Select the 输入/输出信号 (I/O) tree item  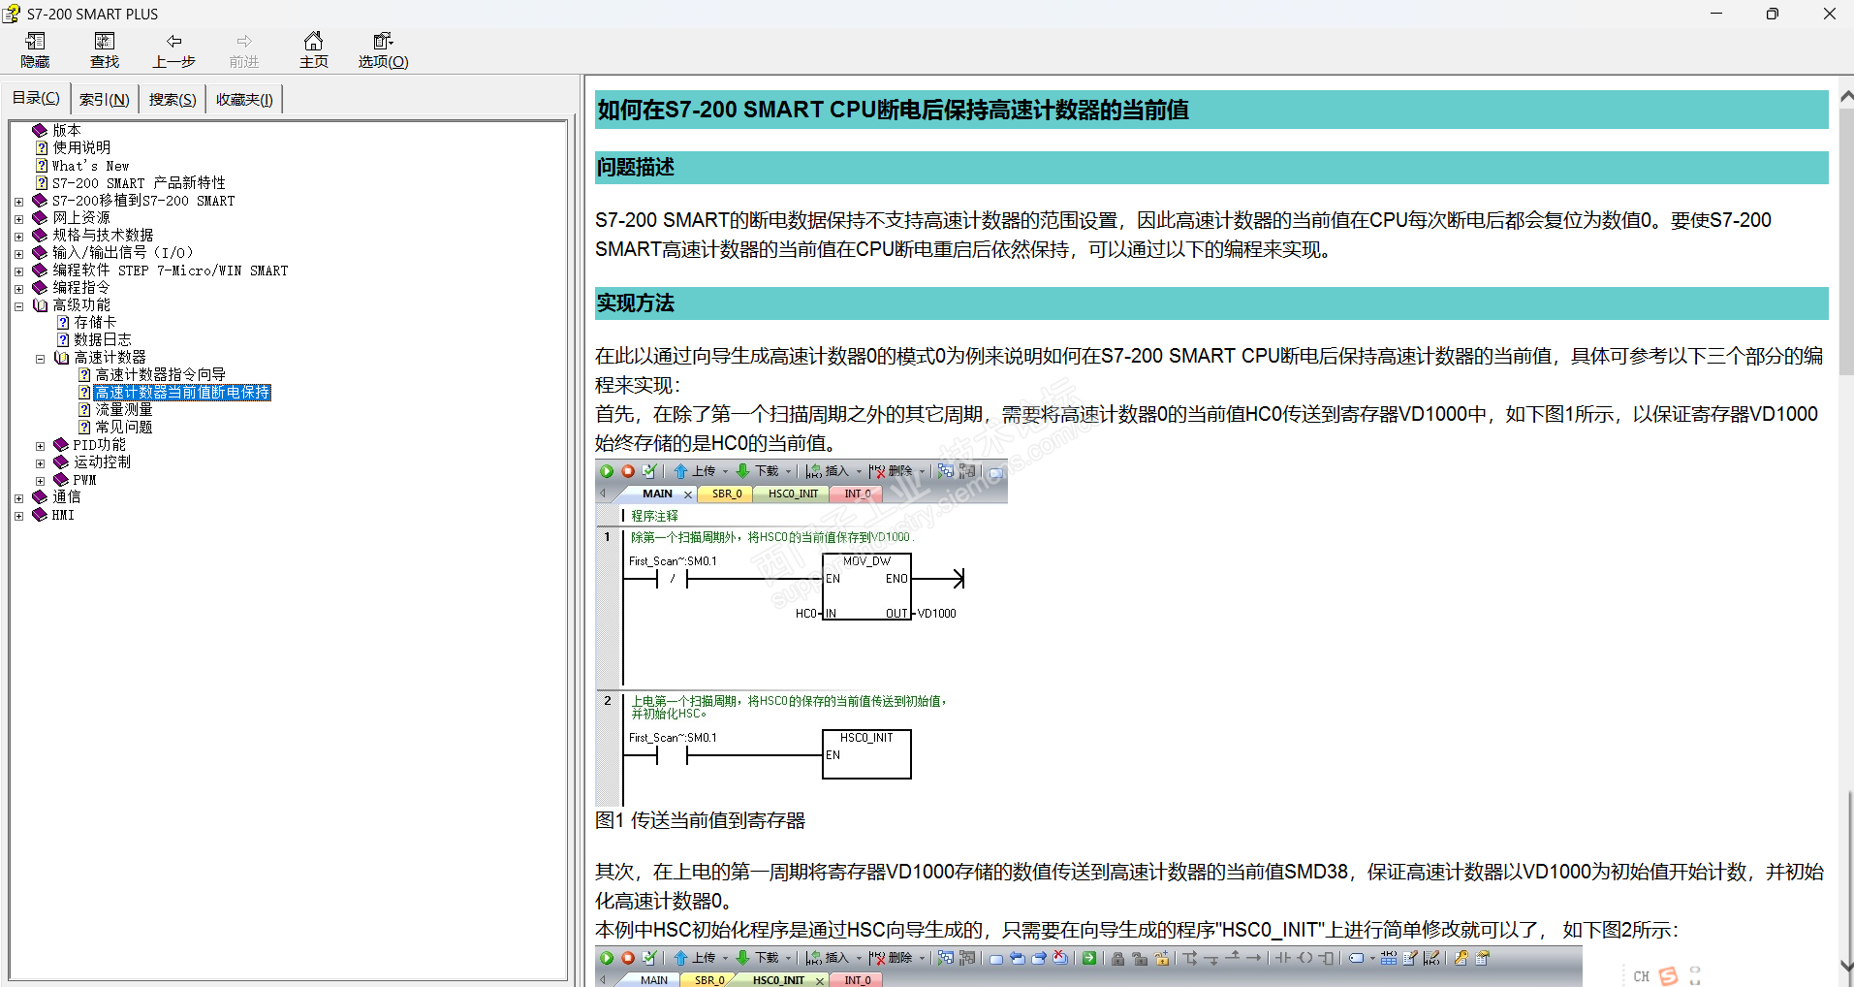pos(123,253)
